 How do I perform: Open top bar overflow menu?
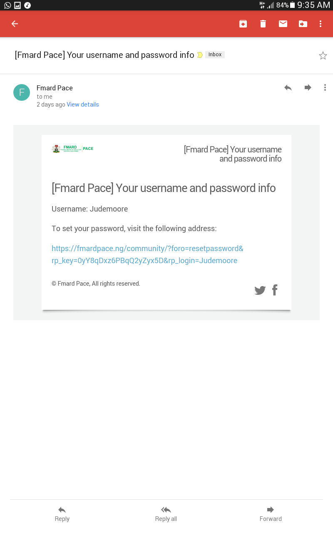321,24
